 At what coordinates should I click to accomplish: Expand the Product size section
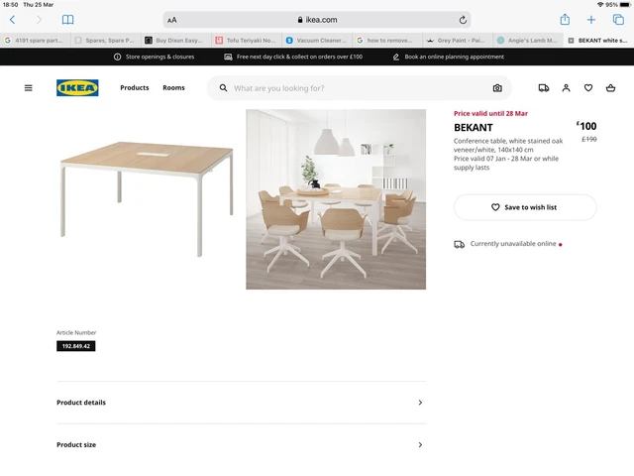[241, 445]
